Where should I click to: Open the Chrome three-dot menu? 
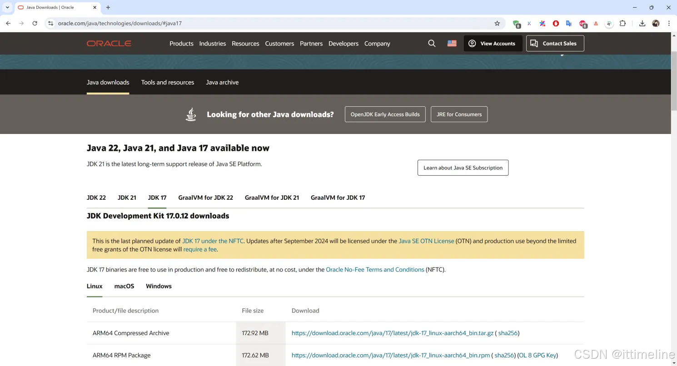[x=669, y=23]
